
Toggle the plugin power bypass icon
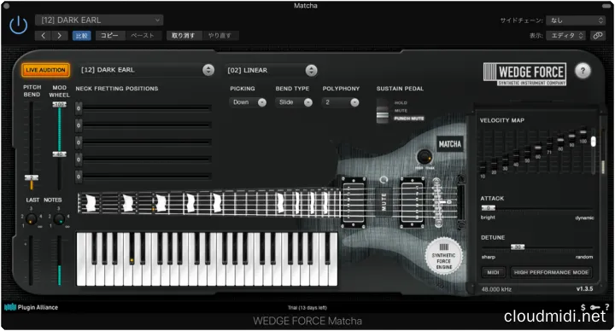tap(19, 26)
